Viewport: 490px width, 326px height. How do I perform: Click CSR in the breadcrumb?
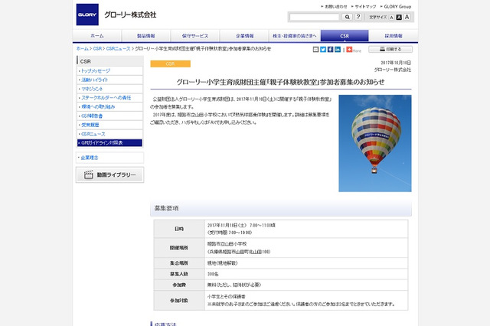(97, 49)
